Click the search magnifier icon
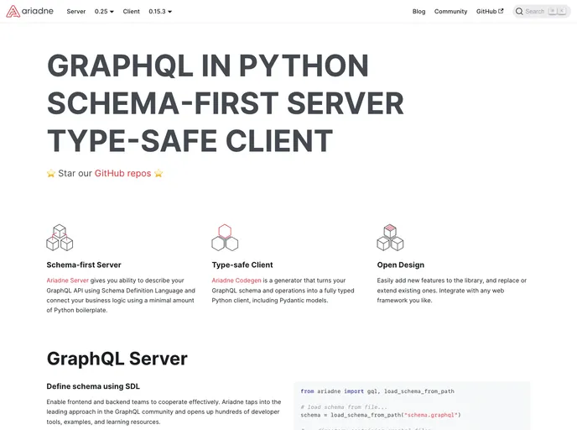The width and height of the screenshot is (577, 430). (520, 12)
